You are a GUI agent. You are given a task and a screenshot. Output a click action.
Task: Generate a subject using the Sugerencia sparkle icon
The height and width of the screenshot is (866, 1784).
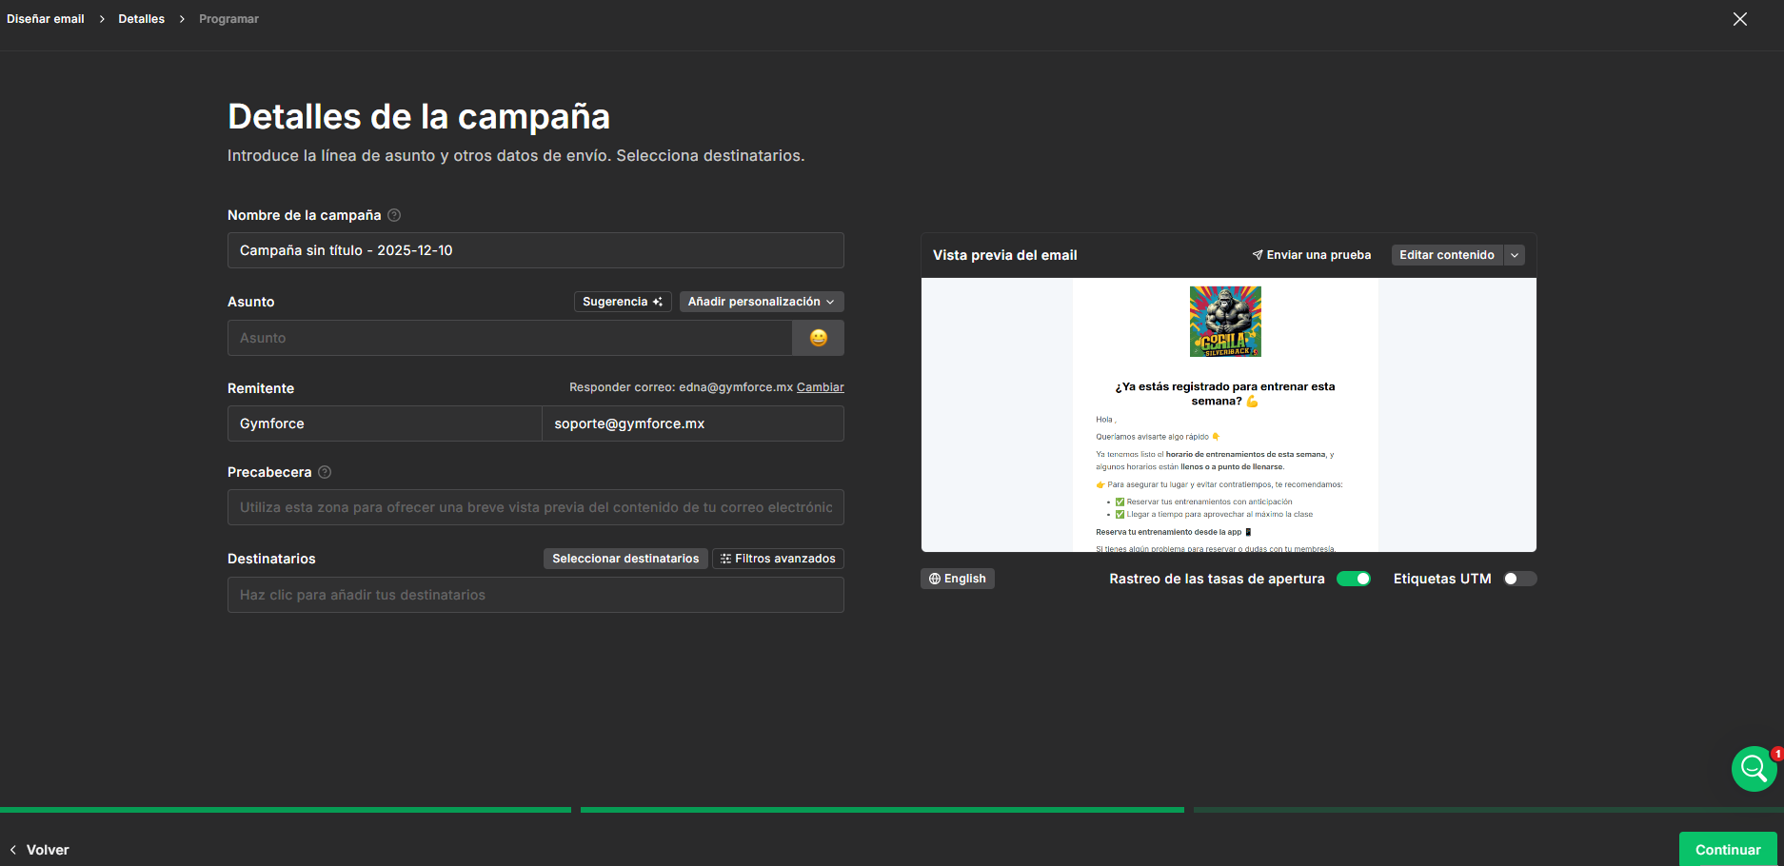pyautogui.click(x=656, y=302)
